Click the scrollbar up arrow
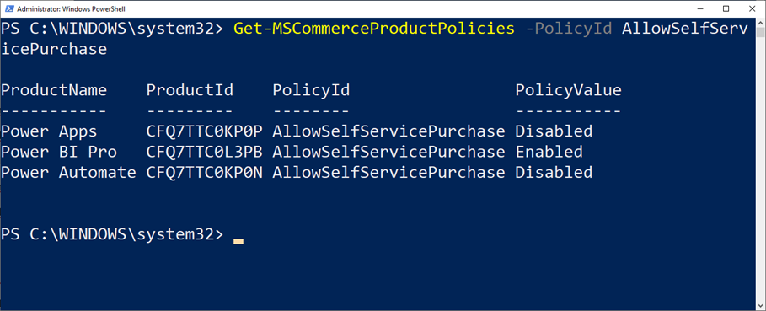 click(x=760, y=22)
